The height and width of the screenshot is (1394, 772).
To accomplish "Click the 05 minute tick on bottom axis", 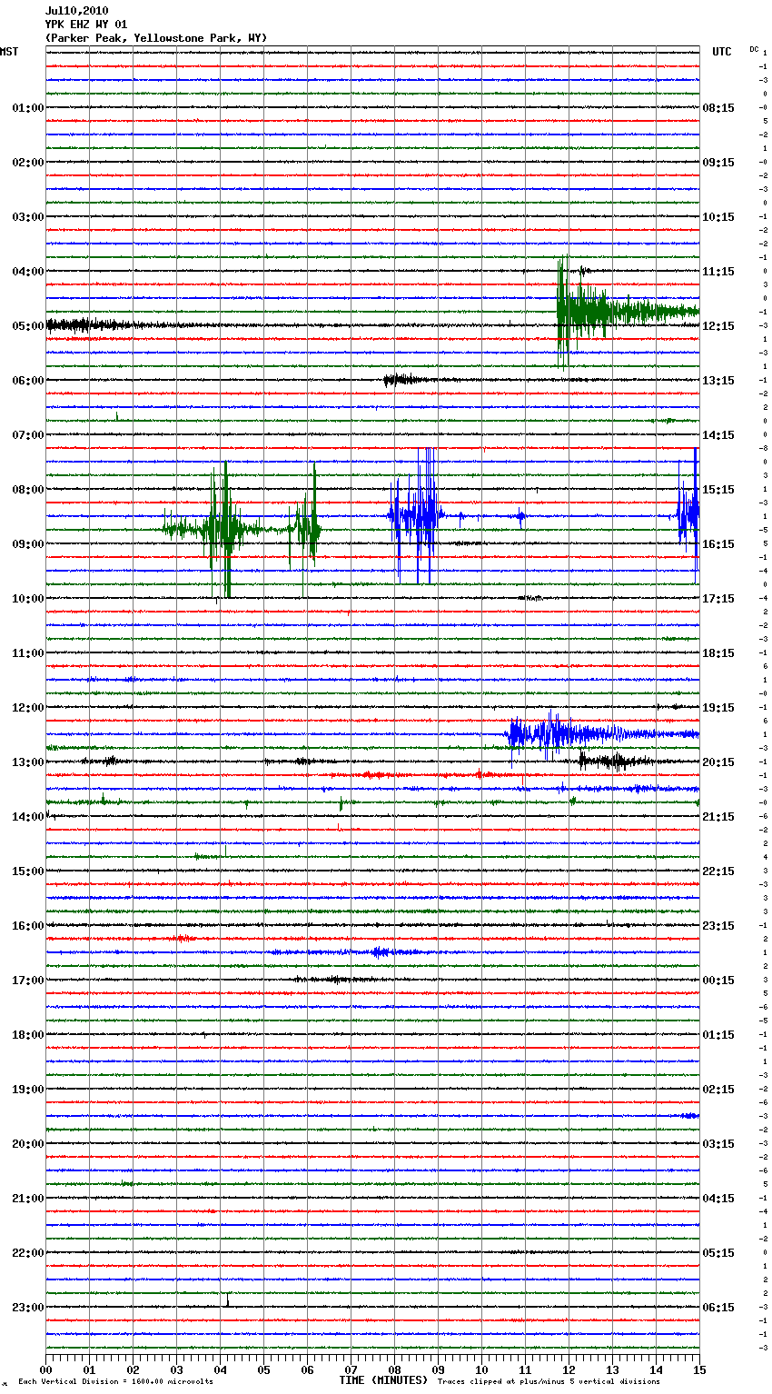I will click(263, 1369).
